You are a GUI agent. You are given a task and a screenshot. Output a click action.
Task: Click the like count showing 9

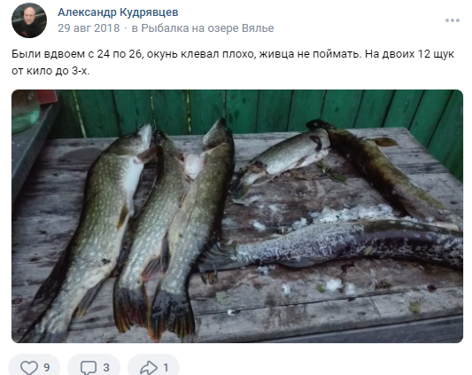(46, 367)
